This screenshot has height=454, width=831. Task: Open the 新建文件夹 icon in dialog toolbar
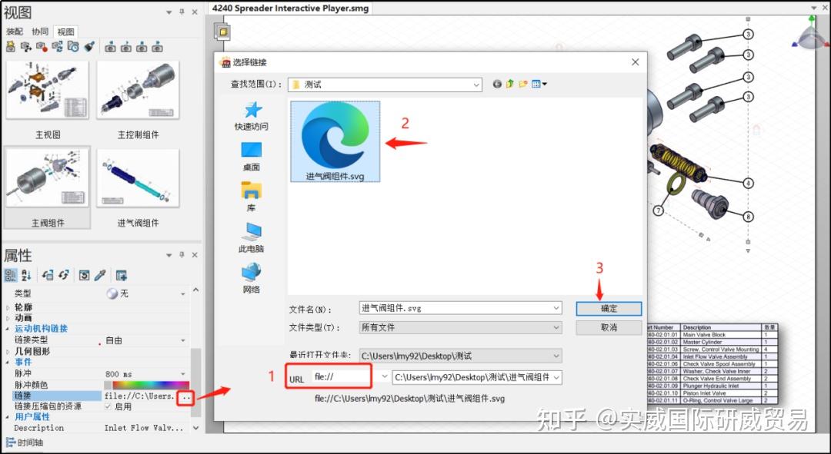coord(523,85)
